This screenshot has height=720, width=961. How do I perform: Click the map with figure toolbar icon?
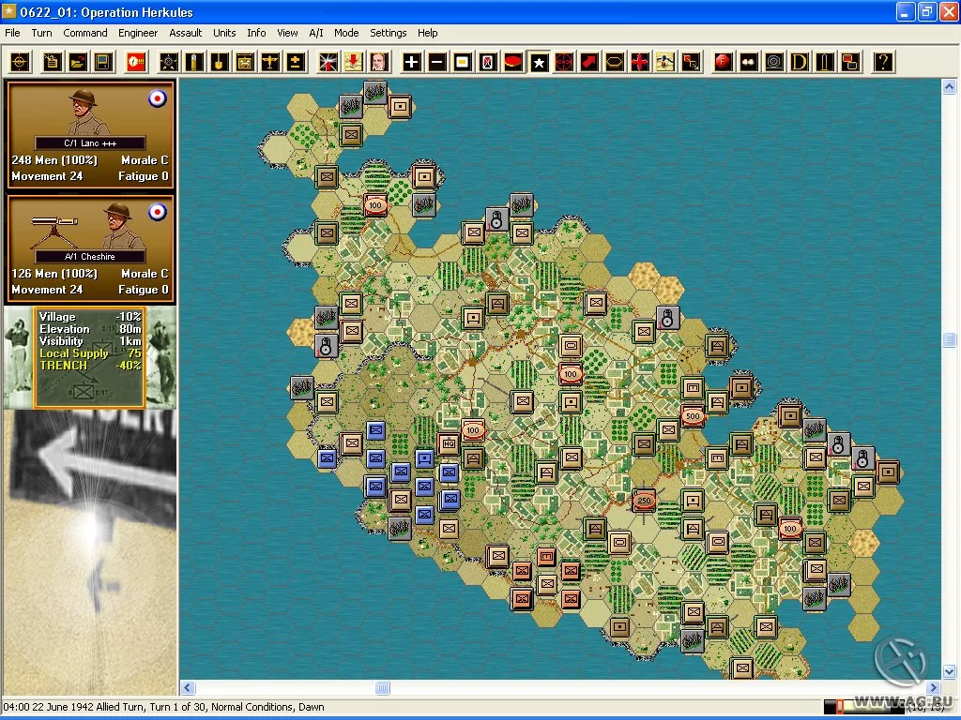(665, 62)
